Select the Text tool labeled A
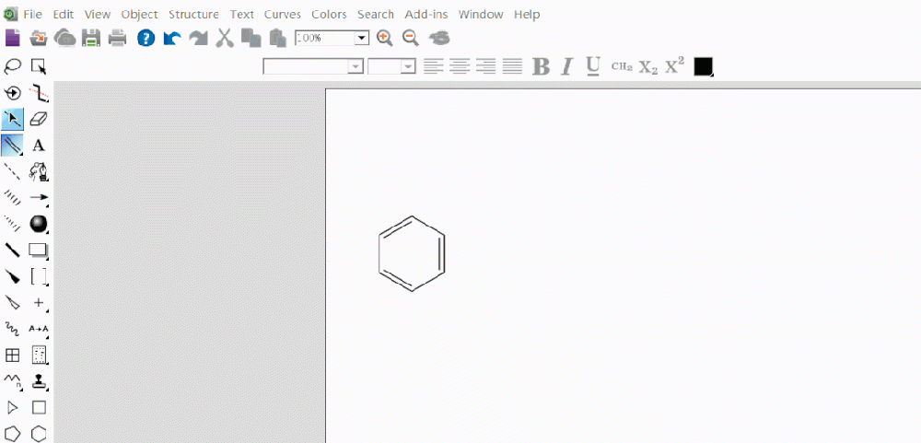 point(39,146)
